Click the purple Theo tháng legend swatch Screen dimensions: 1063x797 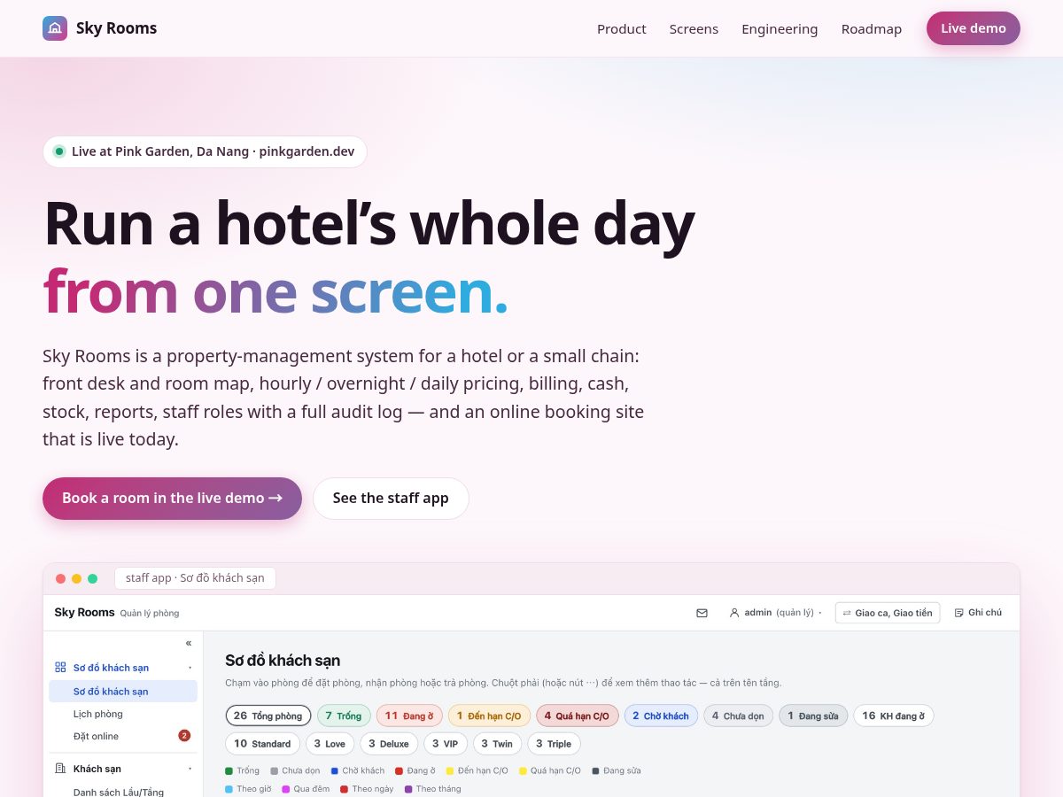point(408,789)
